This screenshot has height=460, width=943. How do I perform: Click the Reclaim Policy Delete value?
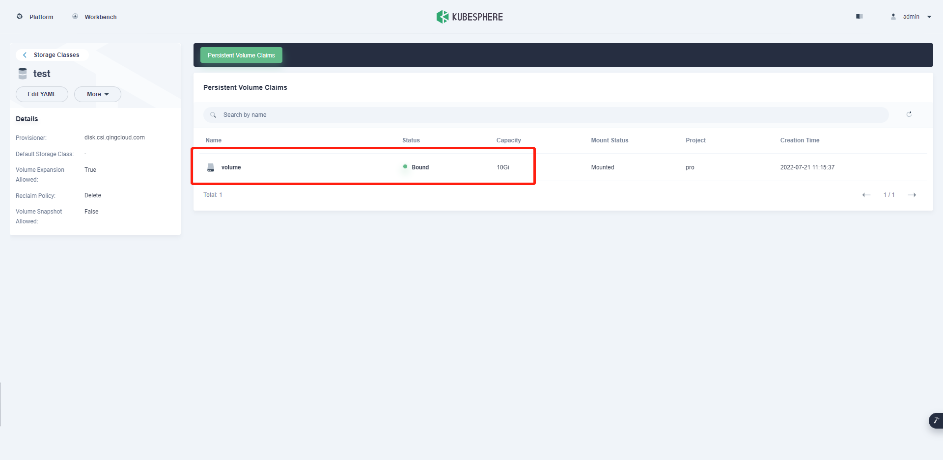pyautogui.click(x=93, y=195)
